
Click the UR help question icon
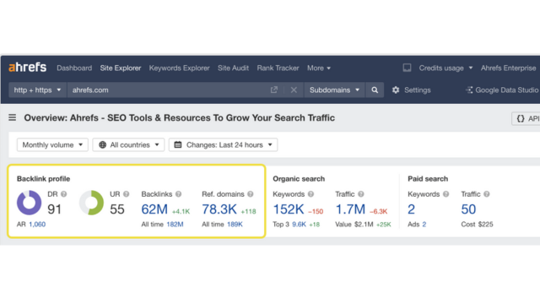(126, 194)
